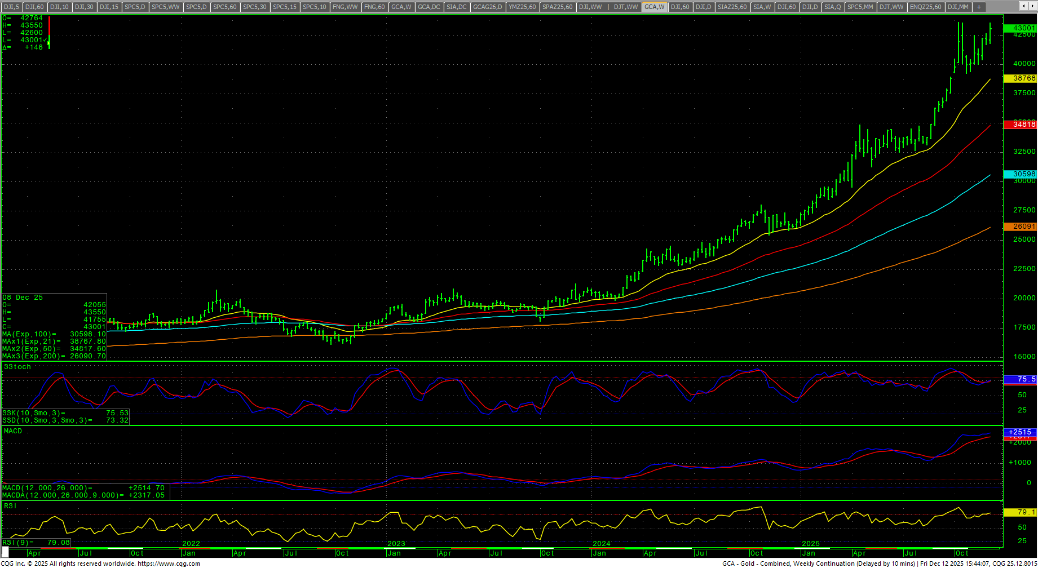Viewport: 1038px width, 568px height.
Task: Switch to the DJI,MM tab
Action: [958, 7]
